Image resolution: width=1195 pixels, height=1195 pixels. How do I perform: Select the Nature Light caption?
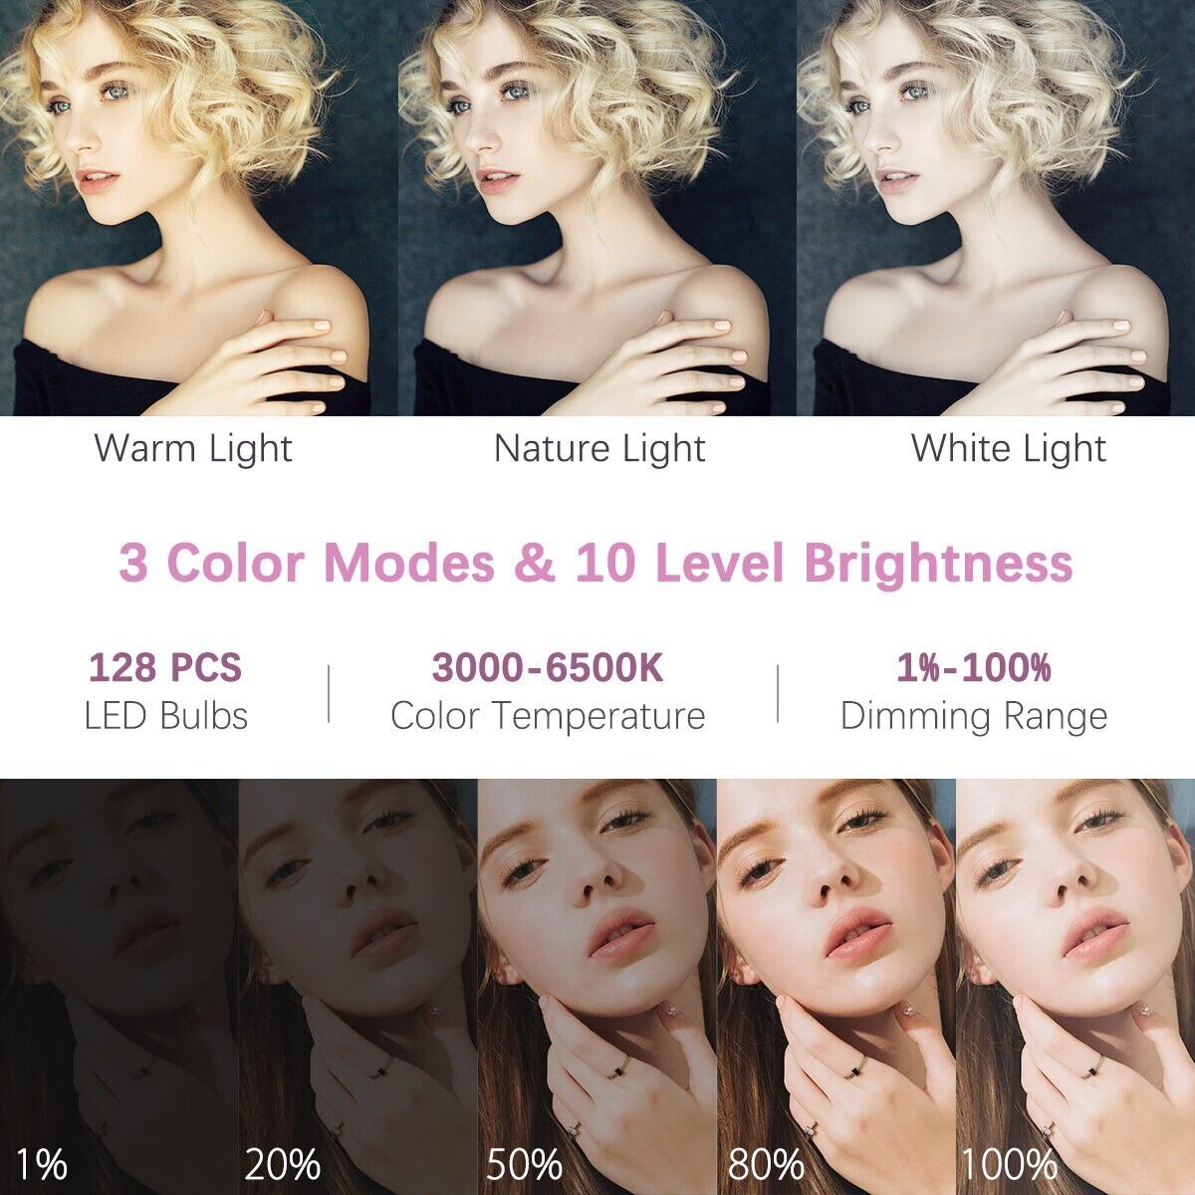[x=599, y=449]
